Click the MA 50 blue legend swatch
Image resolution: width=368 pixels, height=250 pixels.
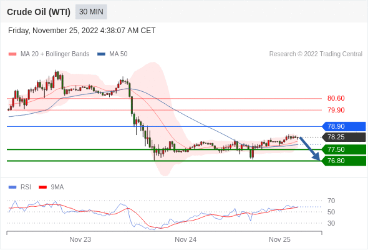(x=101, y=54)
